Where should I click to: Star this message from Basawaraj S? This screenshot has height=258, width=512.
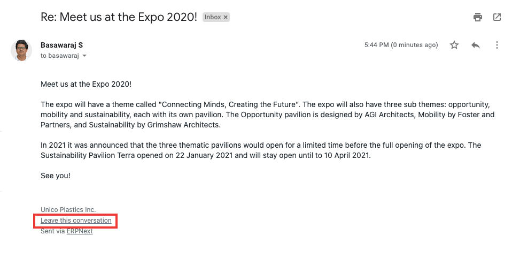pos(454,45)
